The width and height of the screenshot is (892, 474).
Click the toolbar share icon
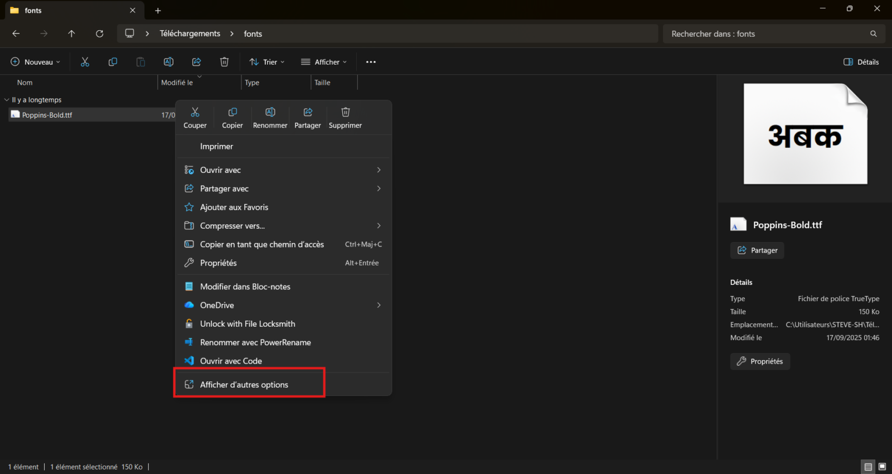(x=196, y=62)
